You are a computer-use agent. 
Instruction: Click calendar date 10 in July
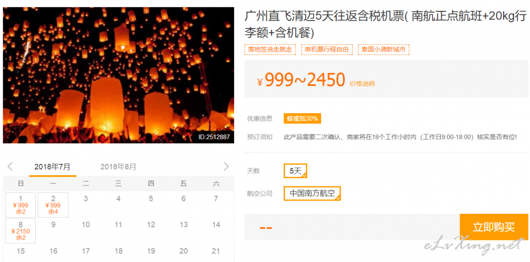pos(86,225)
